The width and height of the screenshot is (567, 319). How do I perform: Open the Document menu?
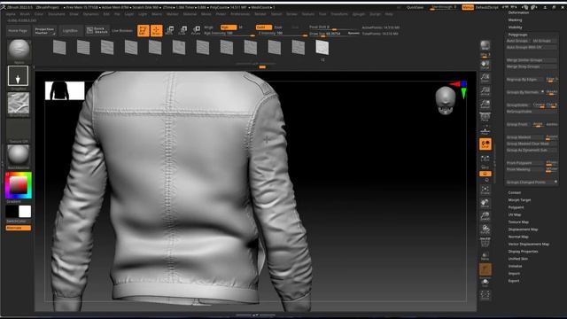(57, 14)
